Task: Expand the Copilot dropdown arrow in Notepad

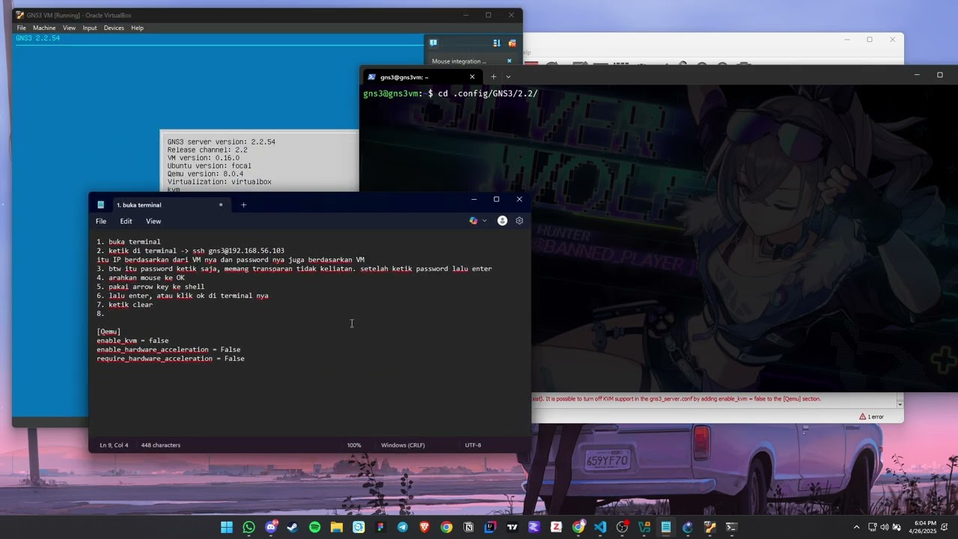Action: point(484,221)
